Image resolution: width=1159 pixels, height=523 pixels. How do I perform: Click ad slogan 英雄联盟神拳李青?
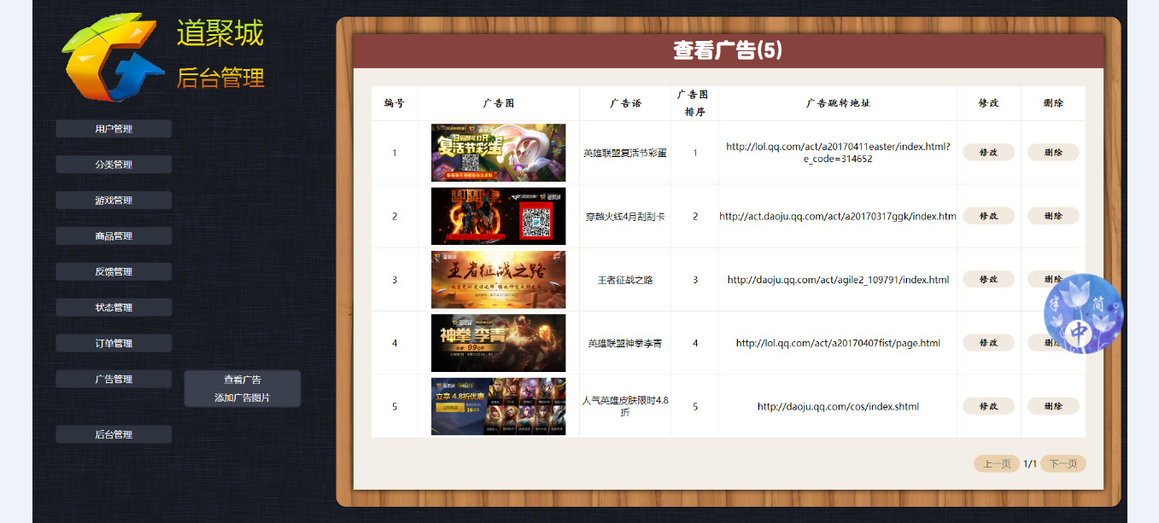tap(625, 343)
